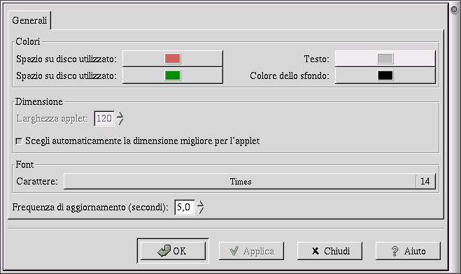461x274 pixels.
Task: Change the grey Testo color swatch
Action: pos(385,59)
